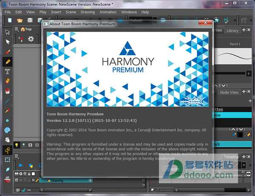The width and height of the screenshot is (255, 196).
Task: Toggle all layers visibility eyes in timeline header
Action: (x=17, y=174)
